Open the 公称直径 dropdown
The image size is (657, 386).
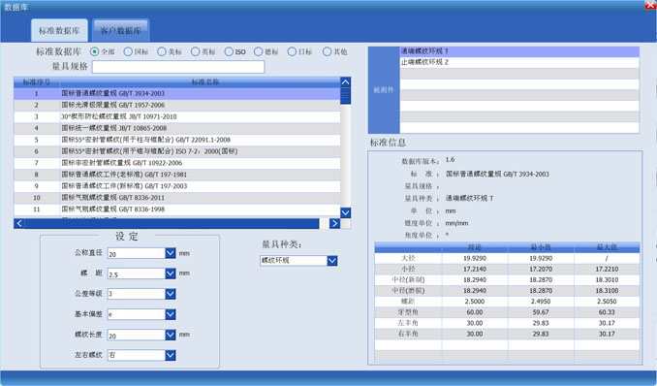point(171,253)
